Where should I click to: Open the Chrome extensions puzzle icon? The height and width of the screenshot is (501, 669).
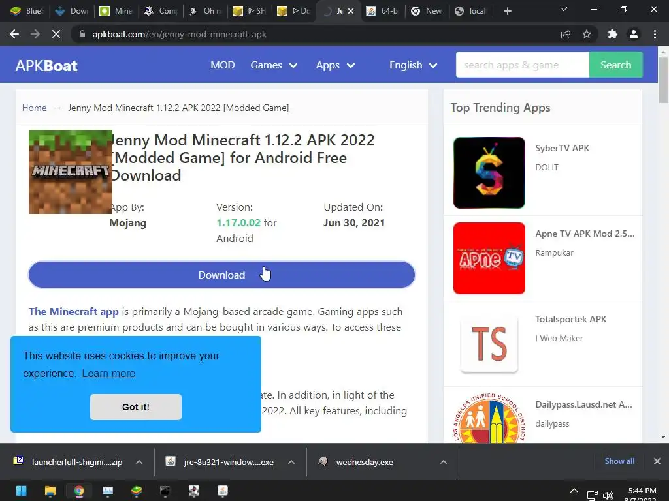(612, 34)
